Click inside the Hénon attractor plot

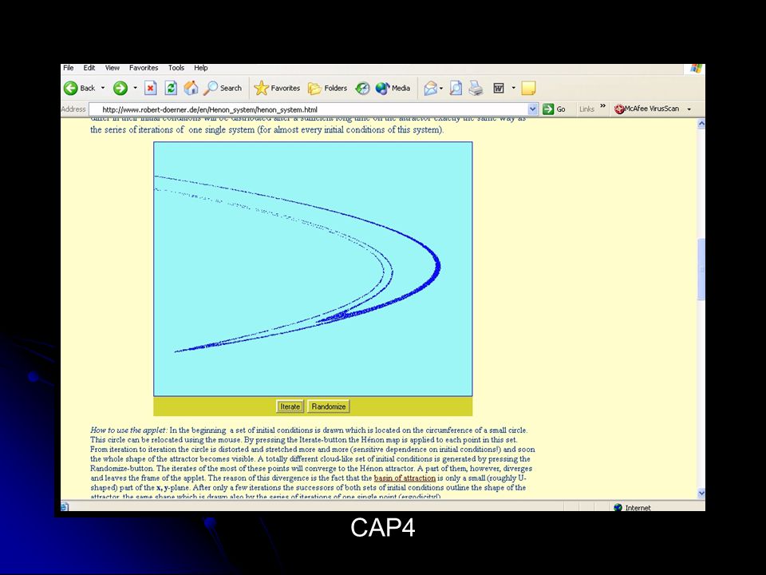[313, 269]
